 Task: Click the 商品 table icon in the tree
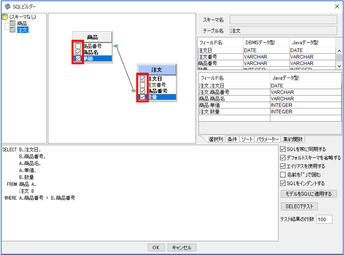point(12,23)
